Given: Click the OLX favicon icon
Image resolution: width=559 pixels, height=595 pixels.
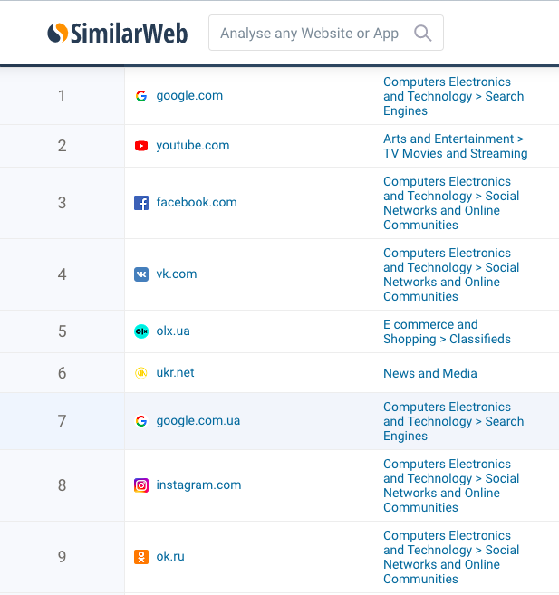Looking at the screenshot, I should pyautogui.click(x=141, y=331).
